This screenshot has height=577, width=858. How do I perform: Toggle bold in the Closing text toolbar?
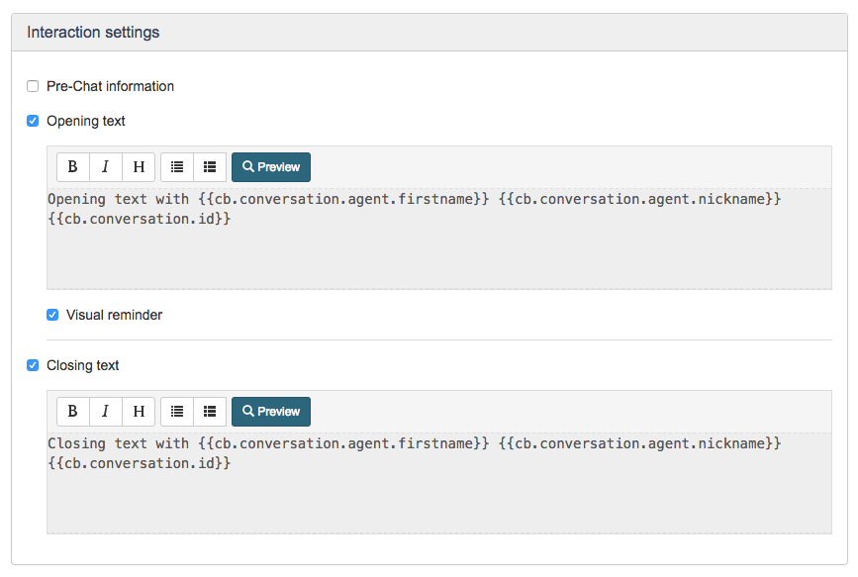72,411
